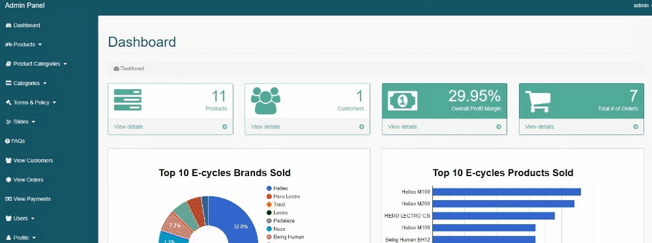
Task: Click the money bill icon
Action: [402, 100]
